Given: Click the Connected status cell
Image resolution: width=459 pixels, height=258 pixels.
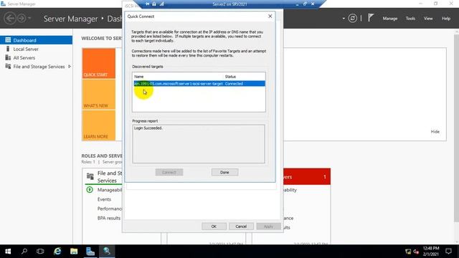Looking at the screenshot, I should tap(234, 84).
